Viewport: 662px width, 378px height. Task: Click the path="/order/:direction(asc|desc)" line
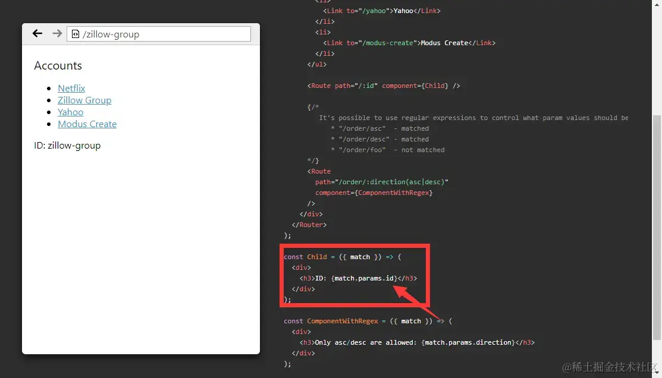click(382, 182)
